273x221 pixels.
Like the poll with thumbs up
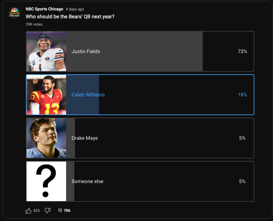click(28, 211)
